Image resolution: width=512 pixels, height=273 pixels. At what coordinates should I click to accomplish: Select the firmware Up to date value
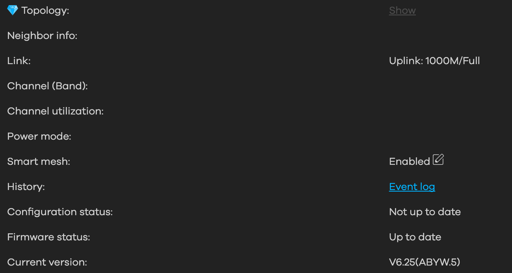point(415,237)
